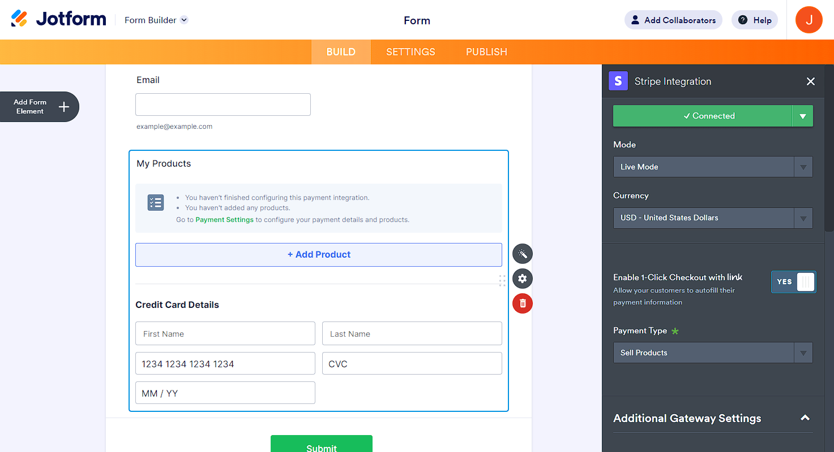Click the Email input field

pos(223,105)
